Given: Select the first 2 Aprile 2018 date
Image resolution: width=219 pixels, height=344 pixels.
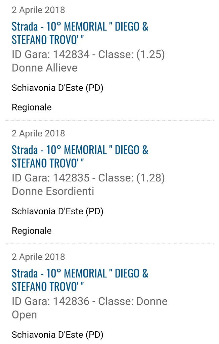Looking at the screenshot, I should click(x=38, y=10).
